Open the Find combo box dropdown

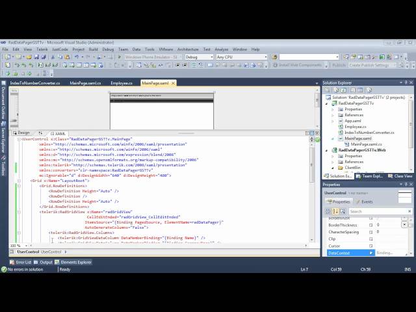[x=337, y=57]
